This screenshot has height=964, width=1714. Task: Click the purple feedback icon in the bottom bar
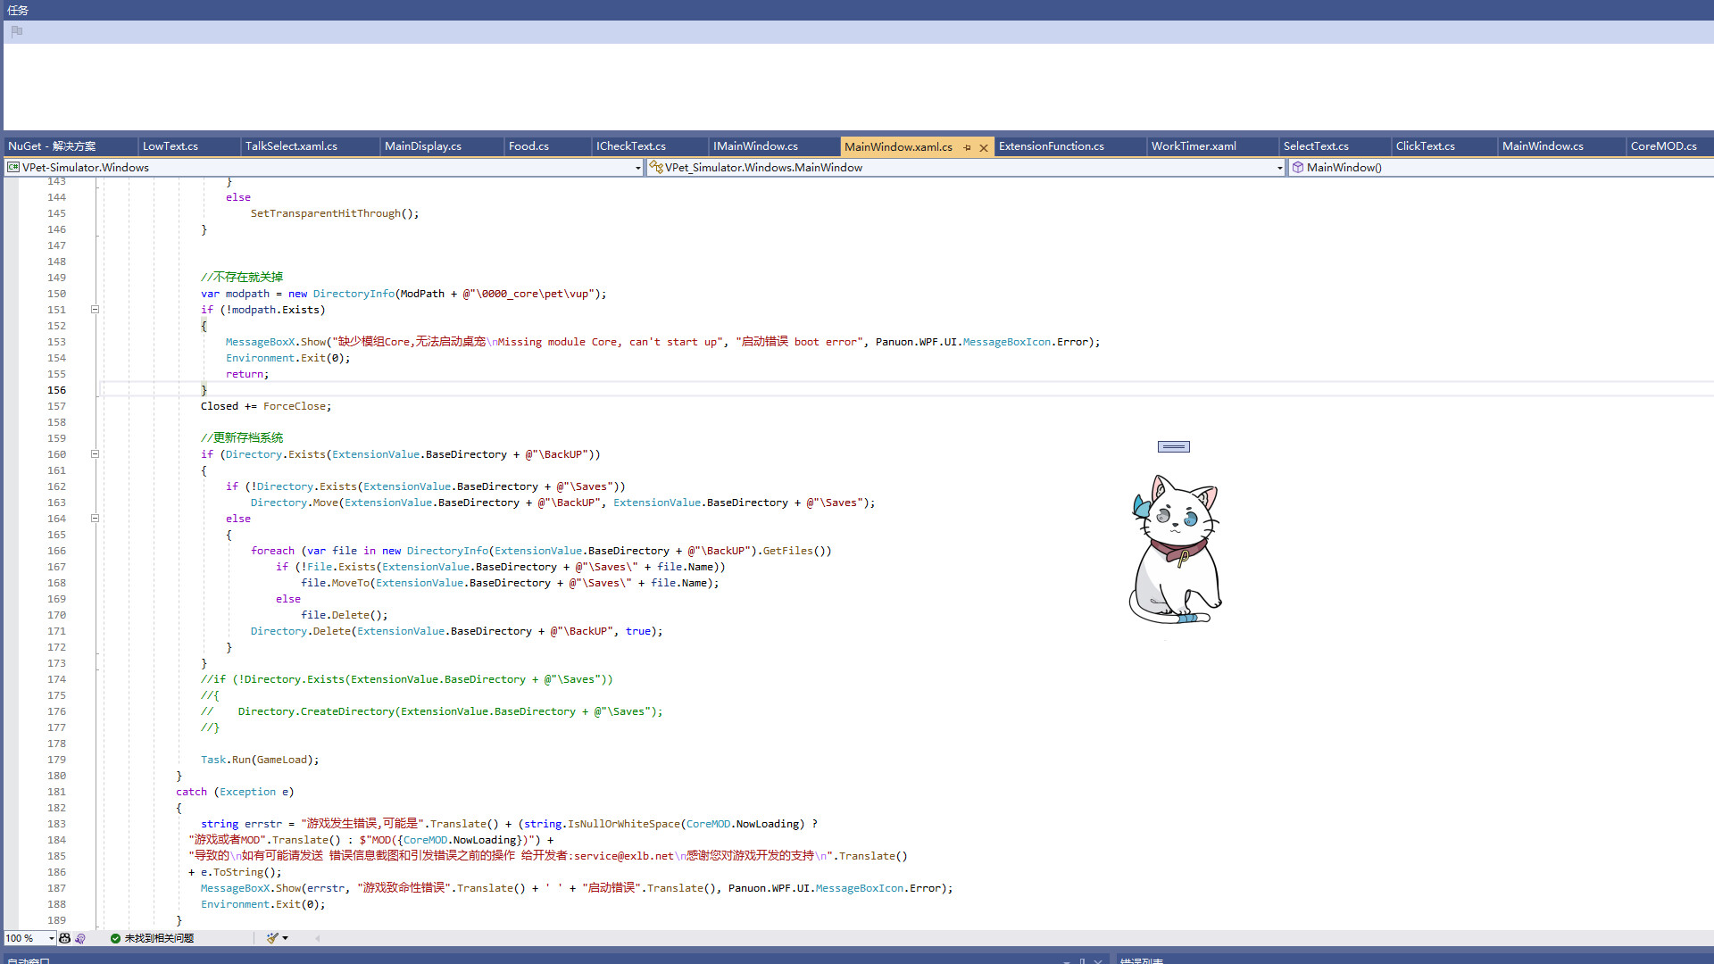(x=80, y=938)
